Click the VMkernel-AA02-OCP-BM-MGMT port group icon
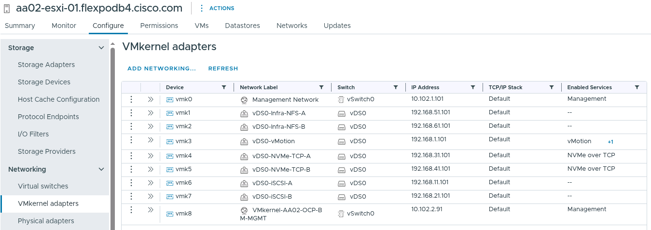The width and height of the screenshot is (651, 230). pyautogui.click(x=244, y=211)
